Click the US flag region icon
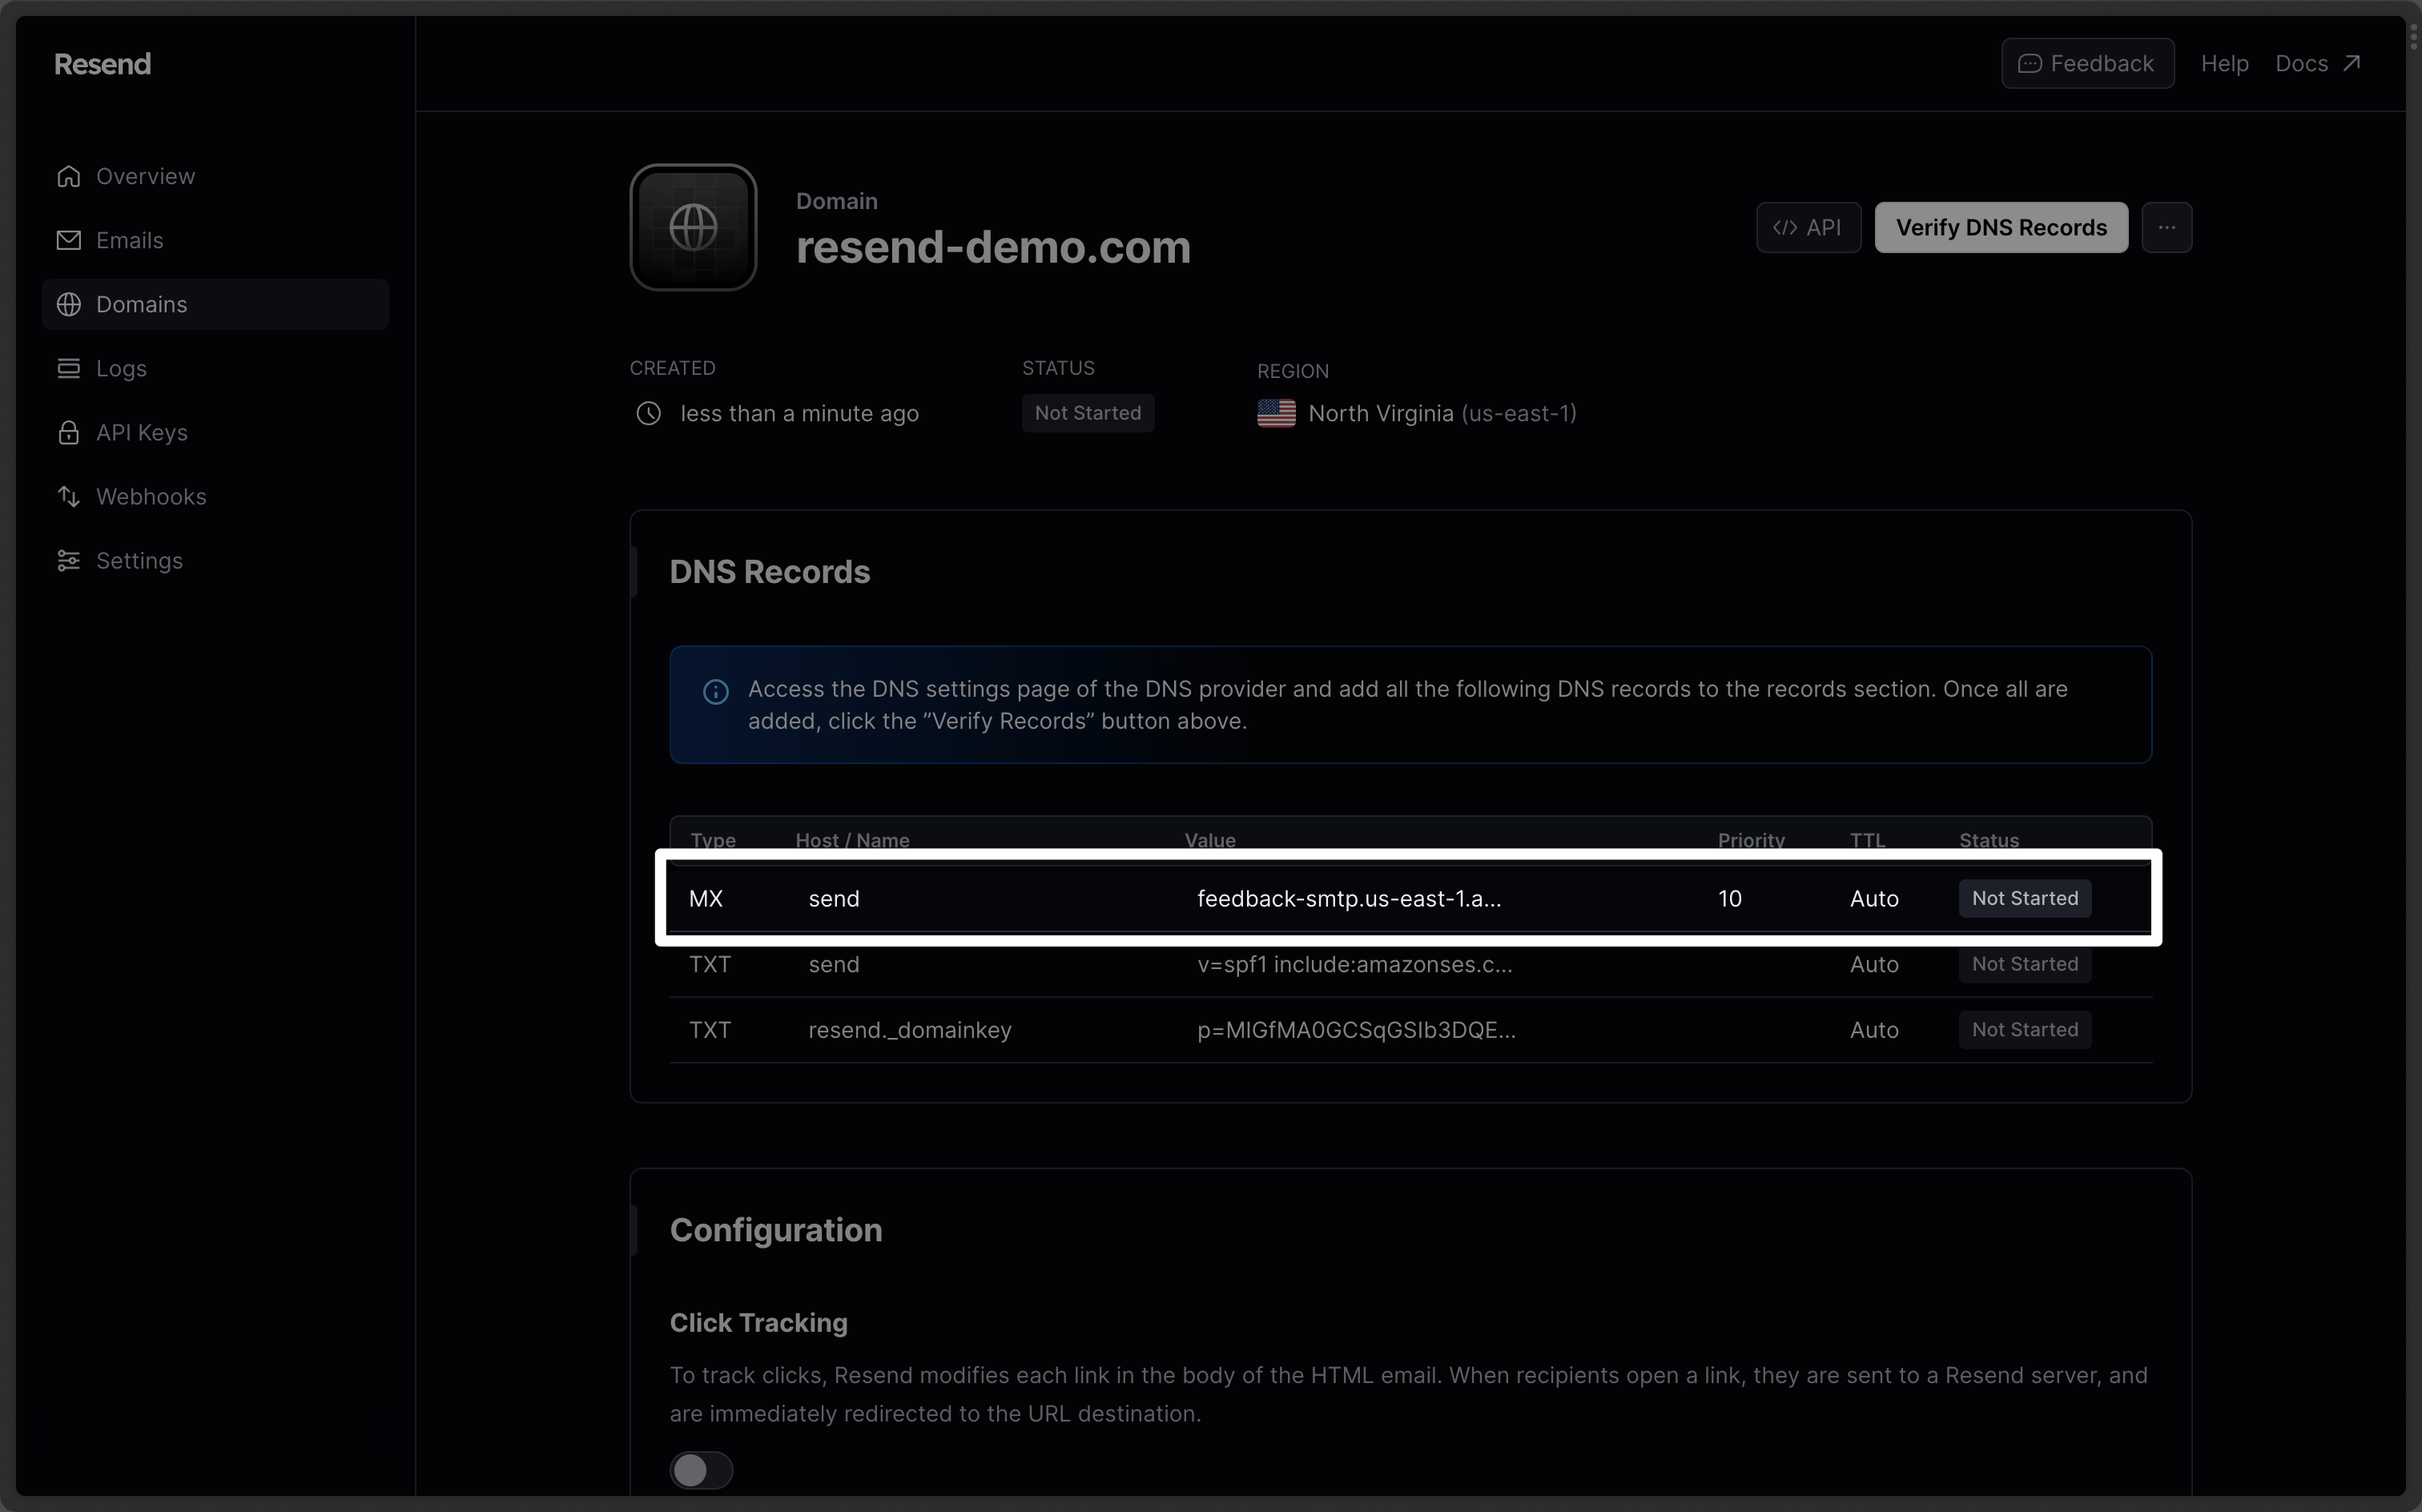Image resolution: width=2422 pixels, height=1512 pixels. (x=1276, y=413)
